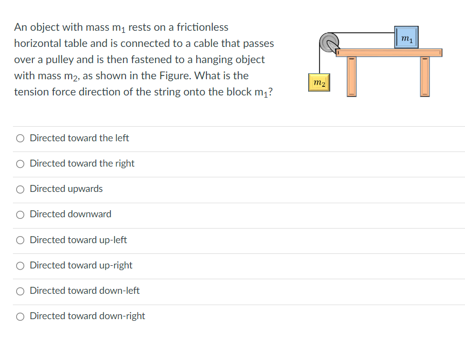This screenshot has width=465, height=338.
Task: Select the 'Directed toward the right' option
Action: 20,163
